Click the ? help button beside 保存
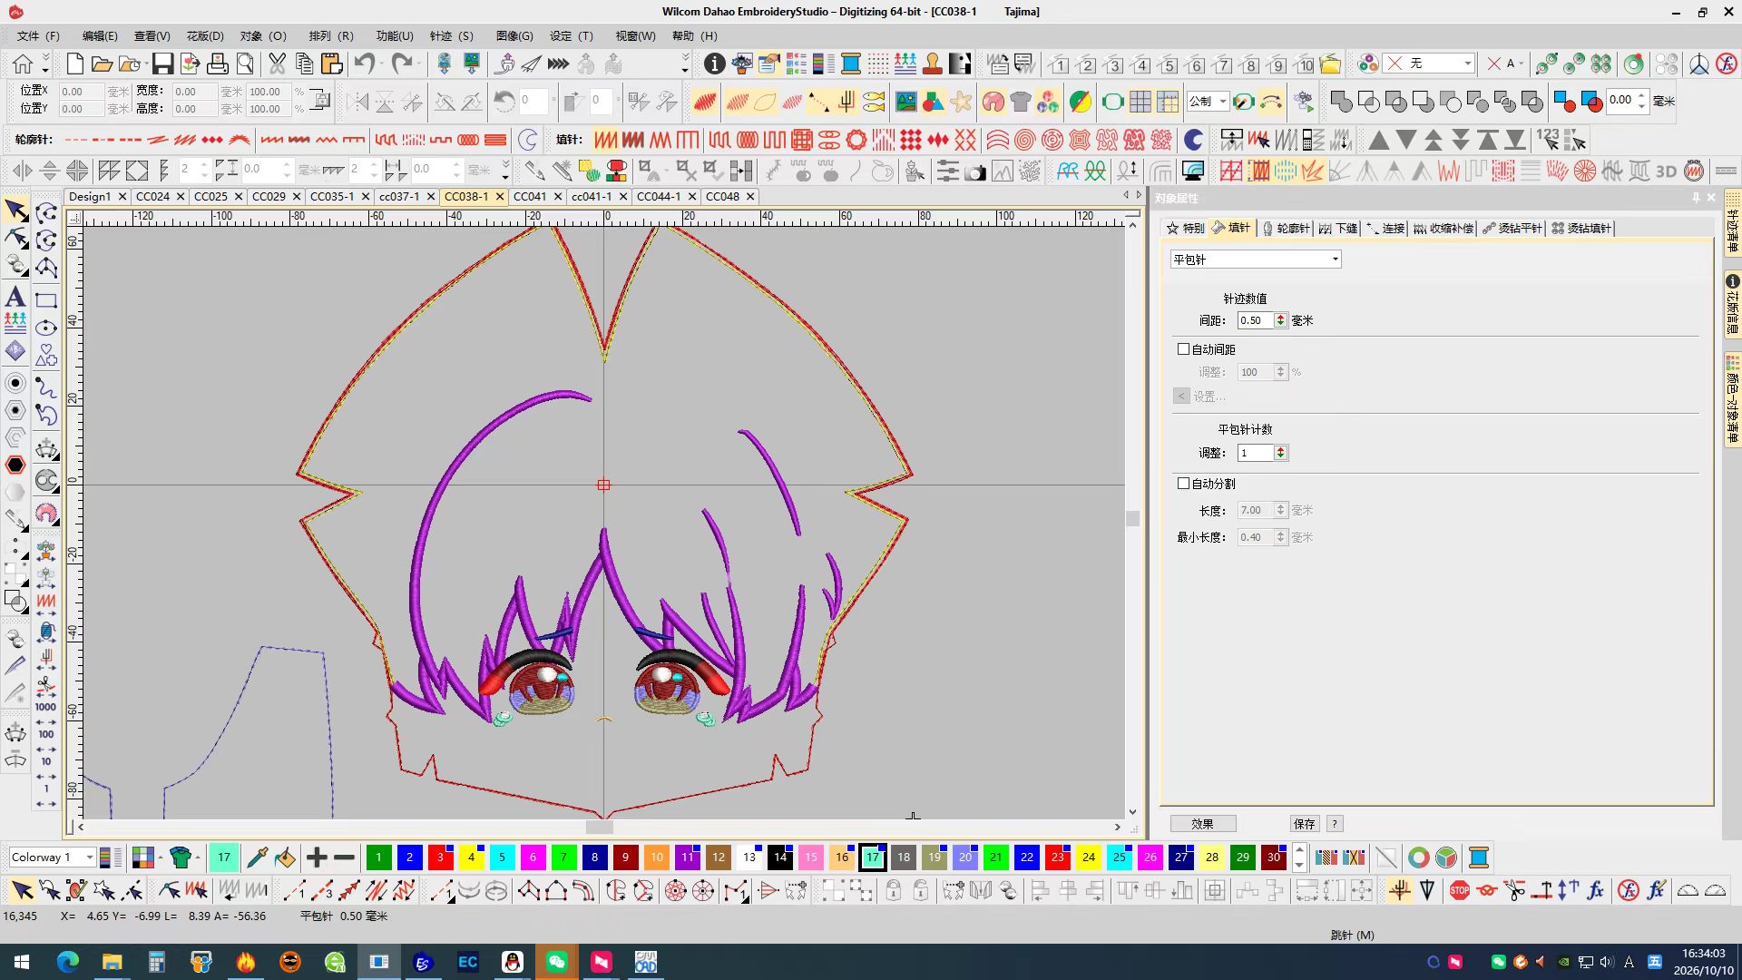The image size is (1742, 980). (1334, 824)
